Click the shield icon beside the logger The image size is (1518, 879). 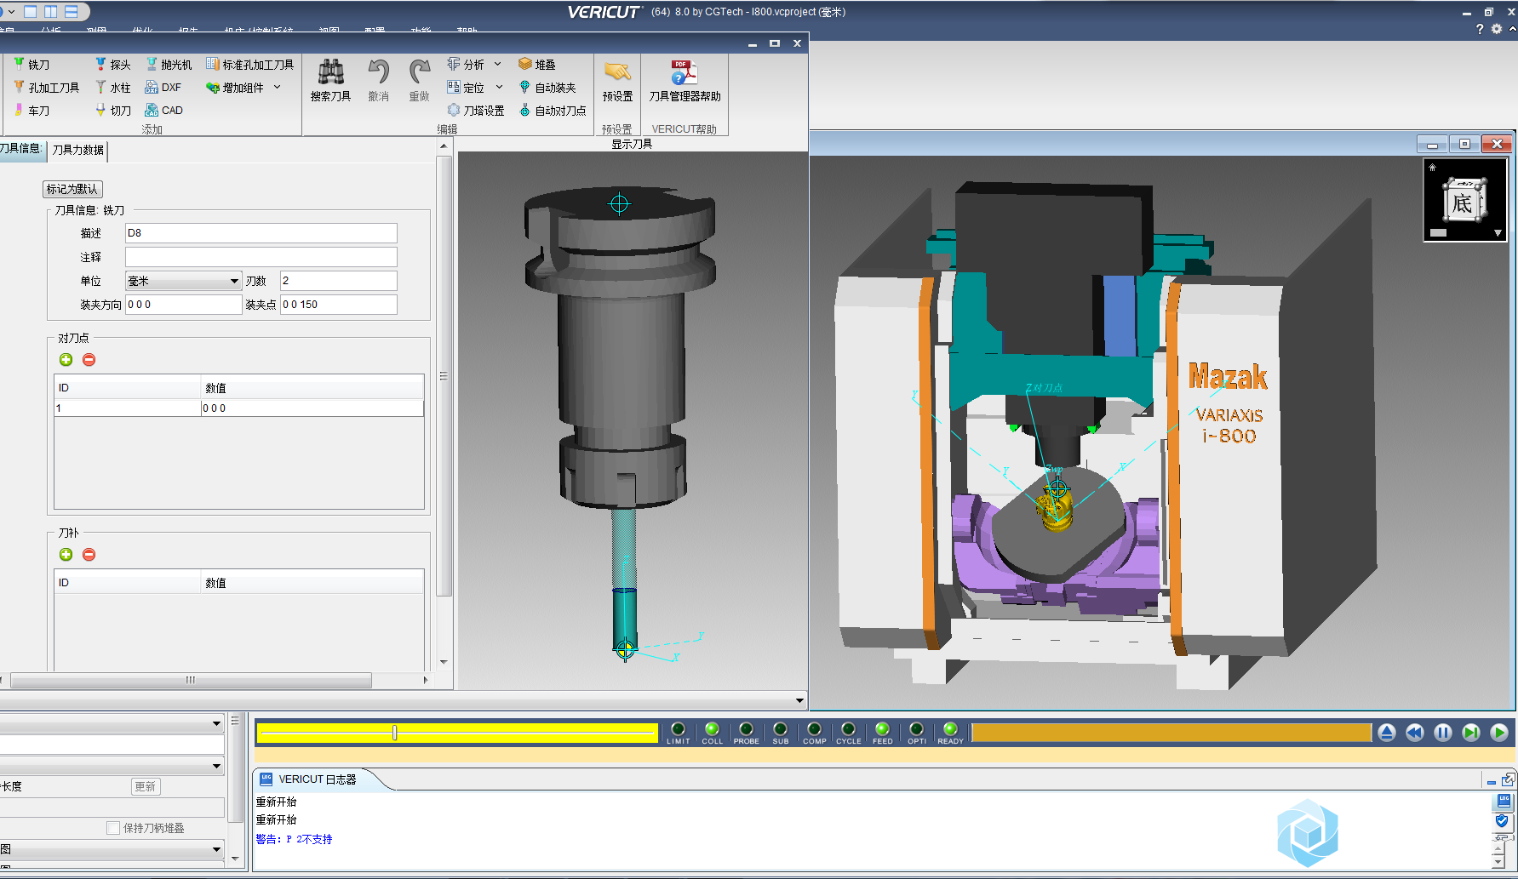coord(1503,821)
